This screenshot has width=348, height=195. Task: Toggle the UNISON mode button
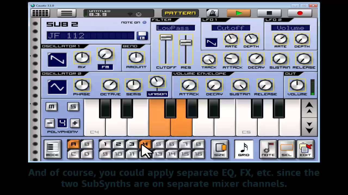coord(157,94)
